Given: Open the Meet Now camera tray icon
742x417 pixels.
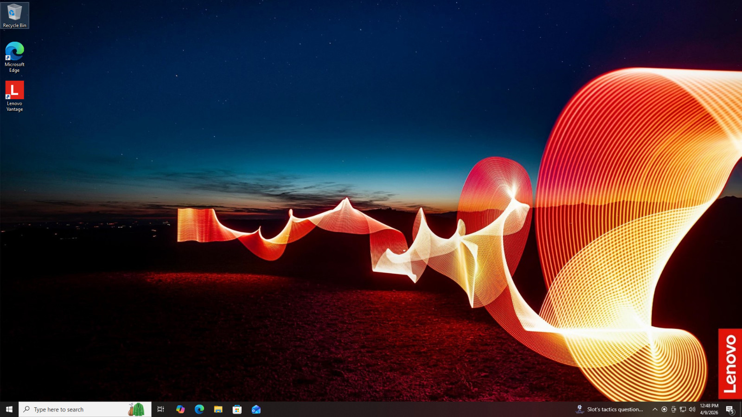Looking at the screenshot, I should (x=673, y=409).
